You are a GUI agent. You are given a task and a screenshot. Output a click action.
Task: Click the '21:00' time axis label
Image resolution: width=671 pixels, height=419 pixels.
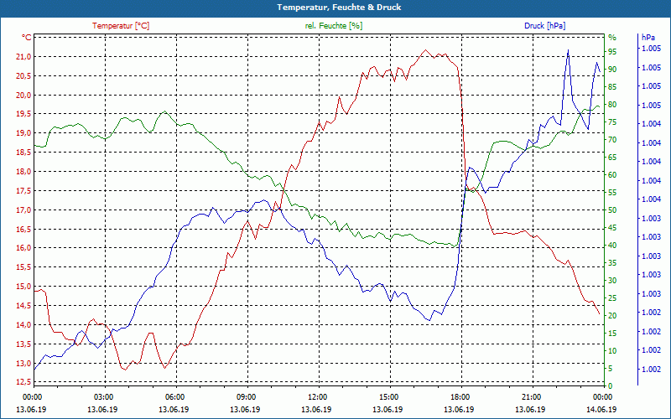531,396
